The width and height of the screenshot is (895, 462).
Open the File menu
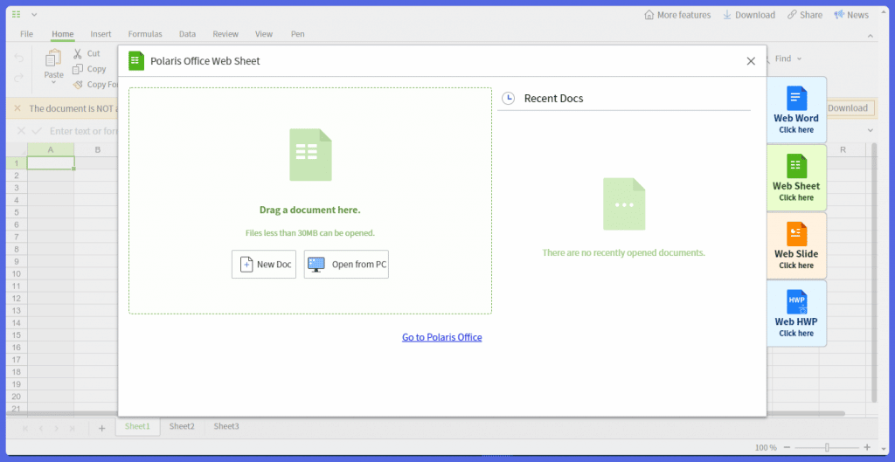click(27, 34)
